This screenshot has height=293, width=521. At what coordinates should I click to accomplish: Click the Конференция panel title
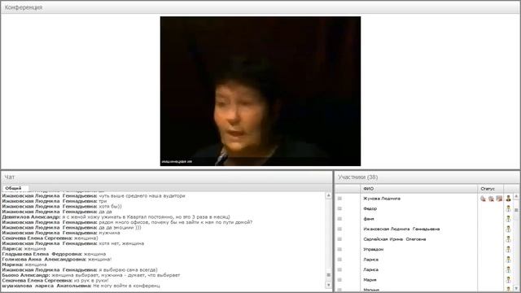[x=24, y=7]
